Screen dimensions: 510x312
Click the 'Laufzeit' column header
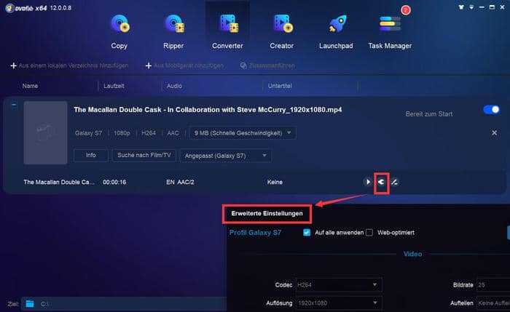(x=114, y=86)
